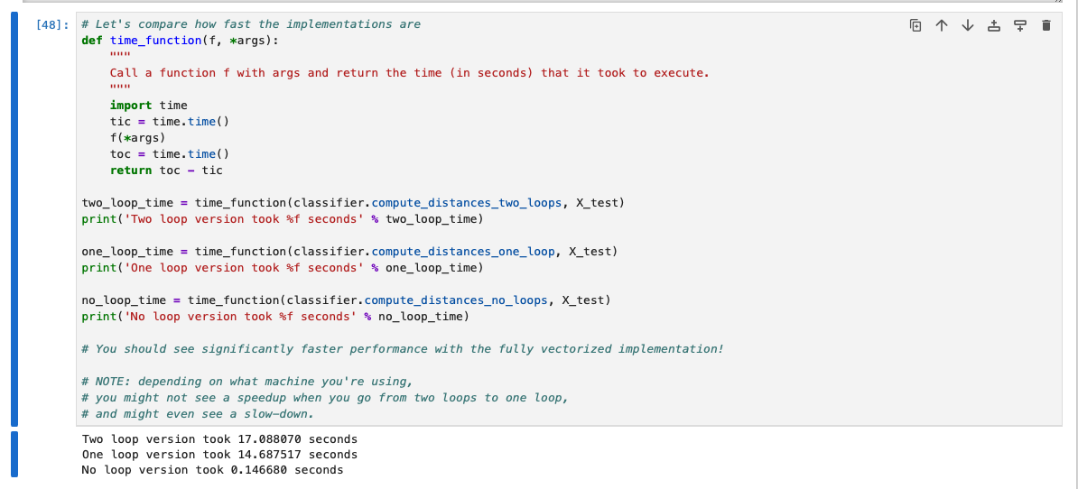Place cursor on the import time line
Image resolution: width=1078 pixels, height=489 pixels.
tap(148, 105)
